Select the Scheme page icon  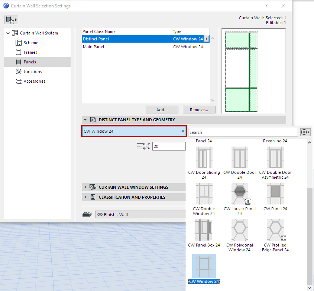[19, 43]
